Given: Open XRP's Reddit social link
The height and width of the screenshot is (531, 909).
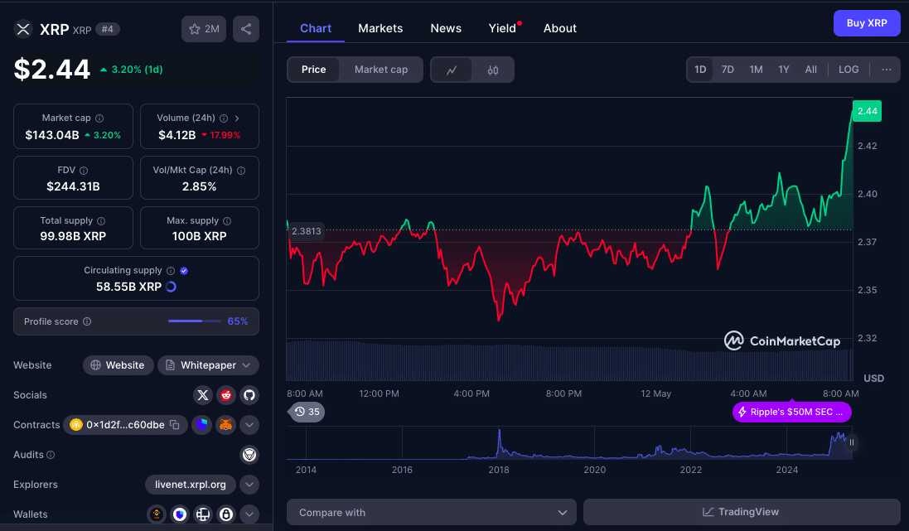Looking at the screenshot, I should (x=226, y=395).
